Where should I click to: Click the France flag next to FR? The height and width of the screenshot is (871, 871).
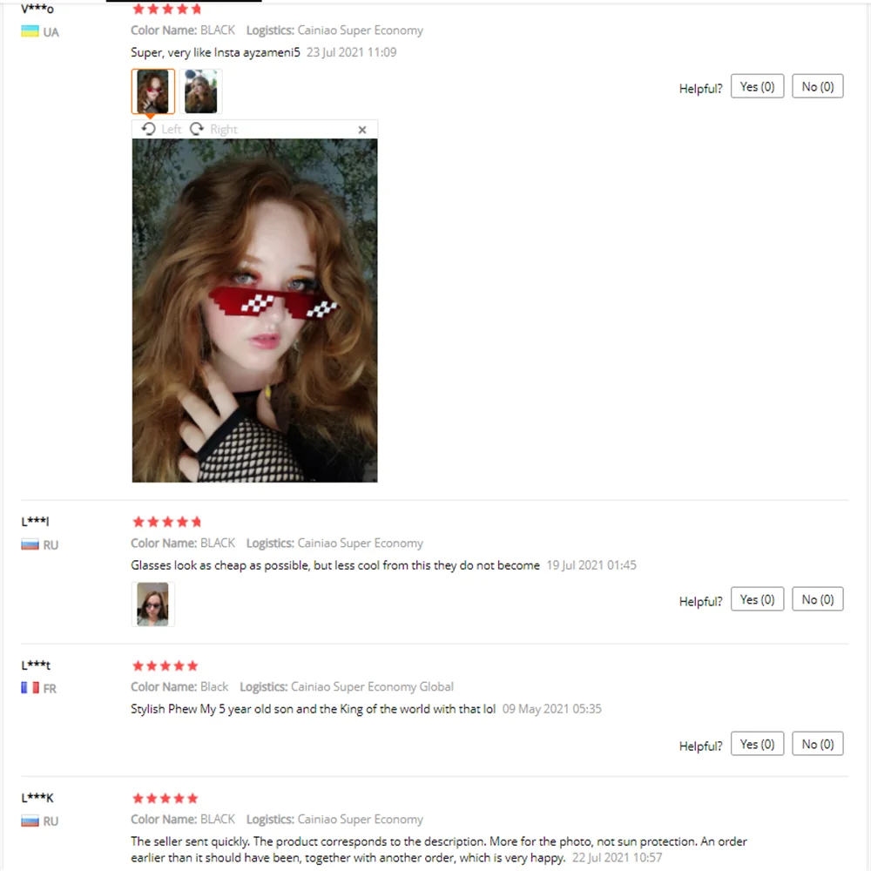30,688
